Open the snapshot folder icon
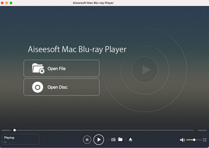The width and height of the screenshot is (209, 148). coord(120,139)
